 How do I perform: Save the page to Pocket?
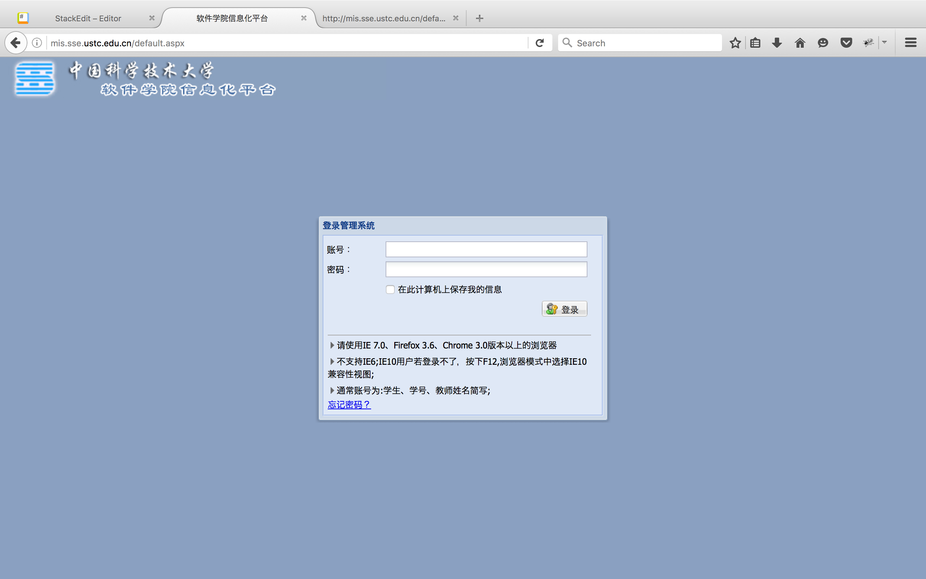[x=846, y=42]
